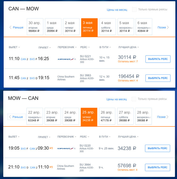Click the Aeroflot logo for flight SU 0221
Image resolution: width=177 pixels, height=179 pixels.
coord(67,59)
